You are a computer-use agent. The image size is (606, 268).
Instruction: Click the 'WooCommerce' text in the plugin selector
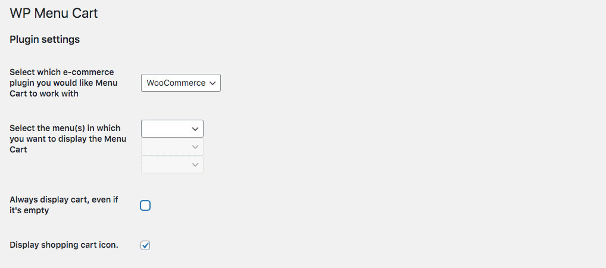(176, 83)
